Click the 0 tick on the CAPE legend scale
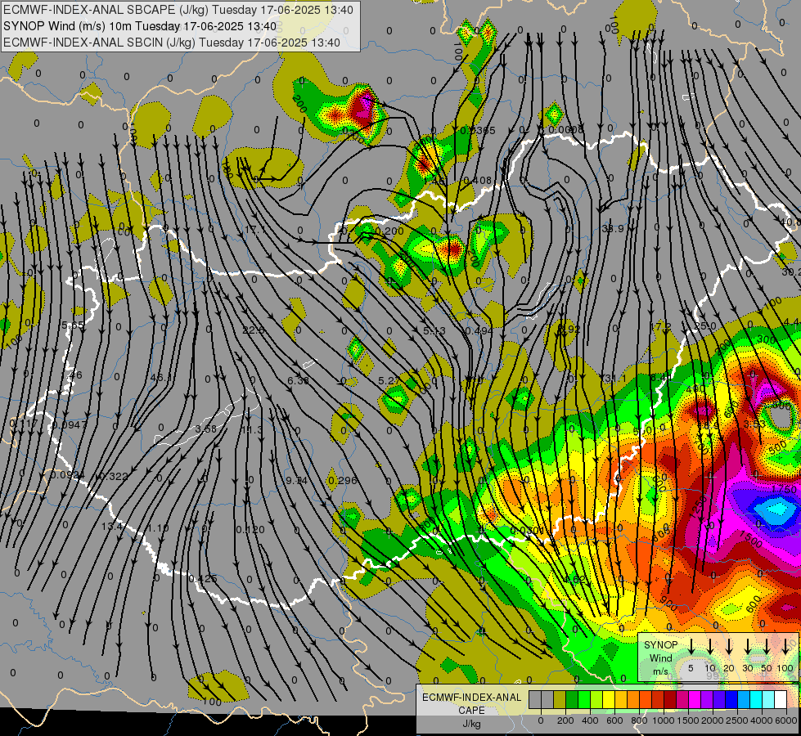The width and height of the screenshot is (801, 736). click(x=541, y=720)
